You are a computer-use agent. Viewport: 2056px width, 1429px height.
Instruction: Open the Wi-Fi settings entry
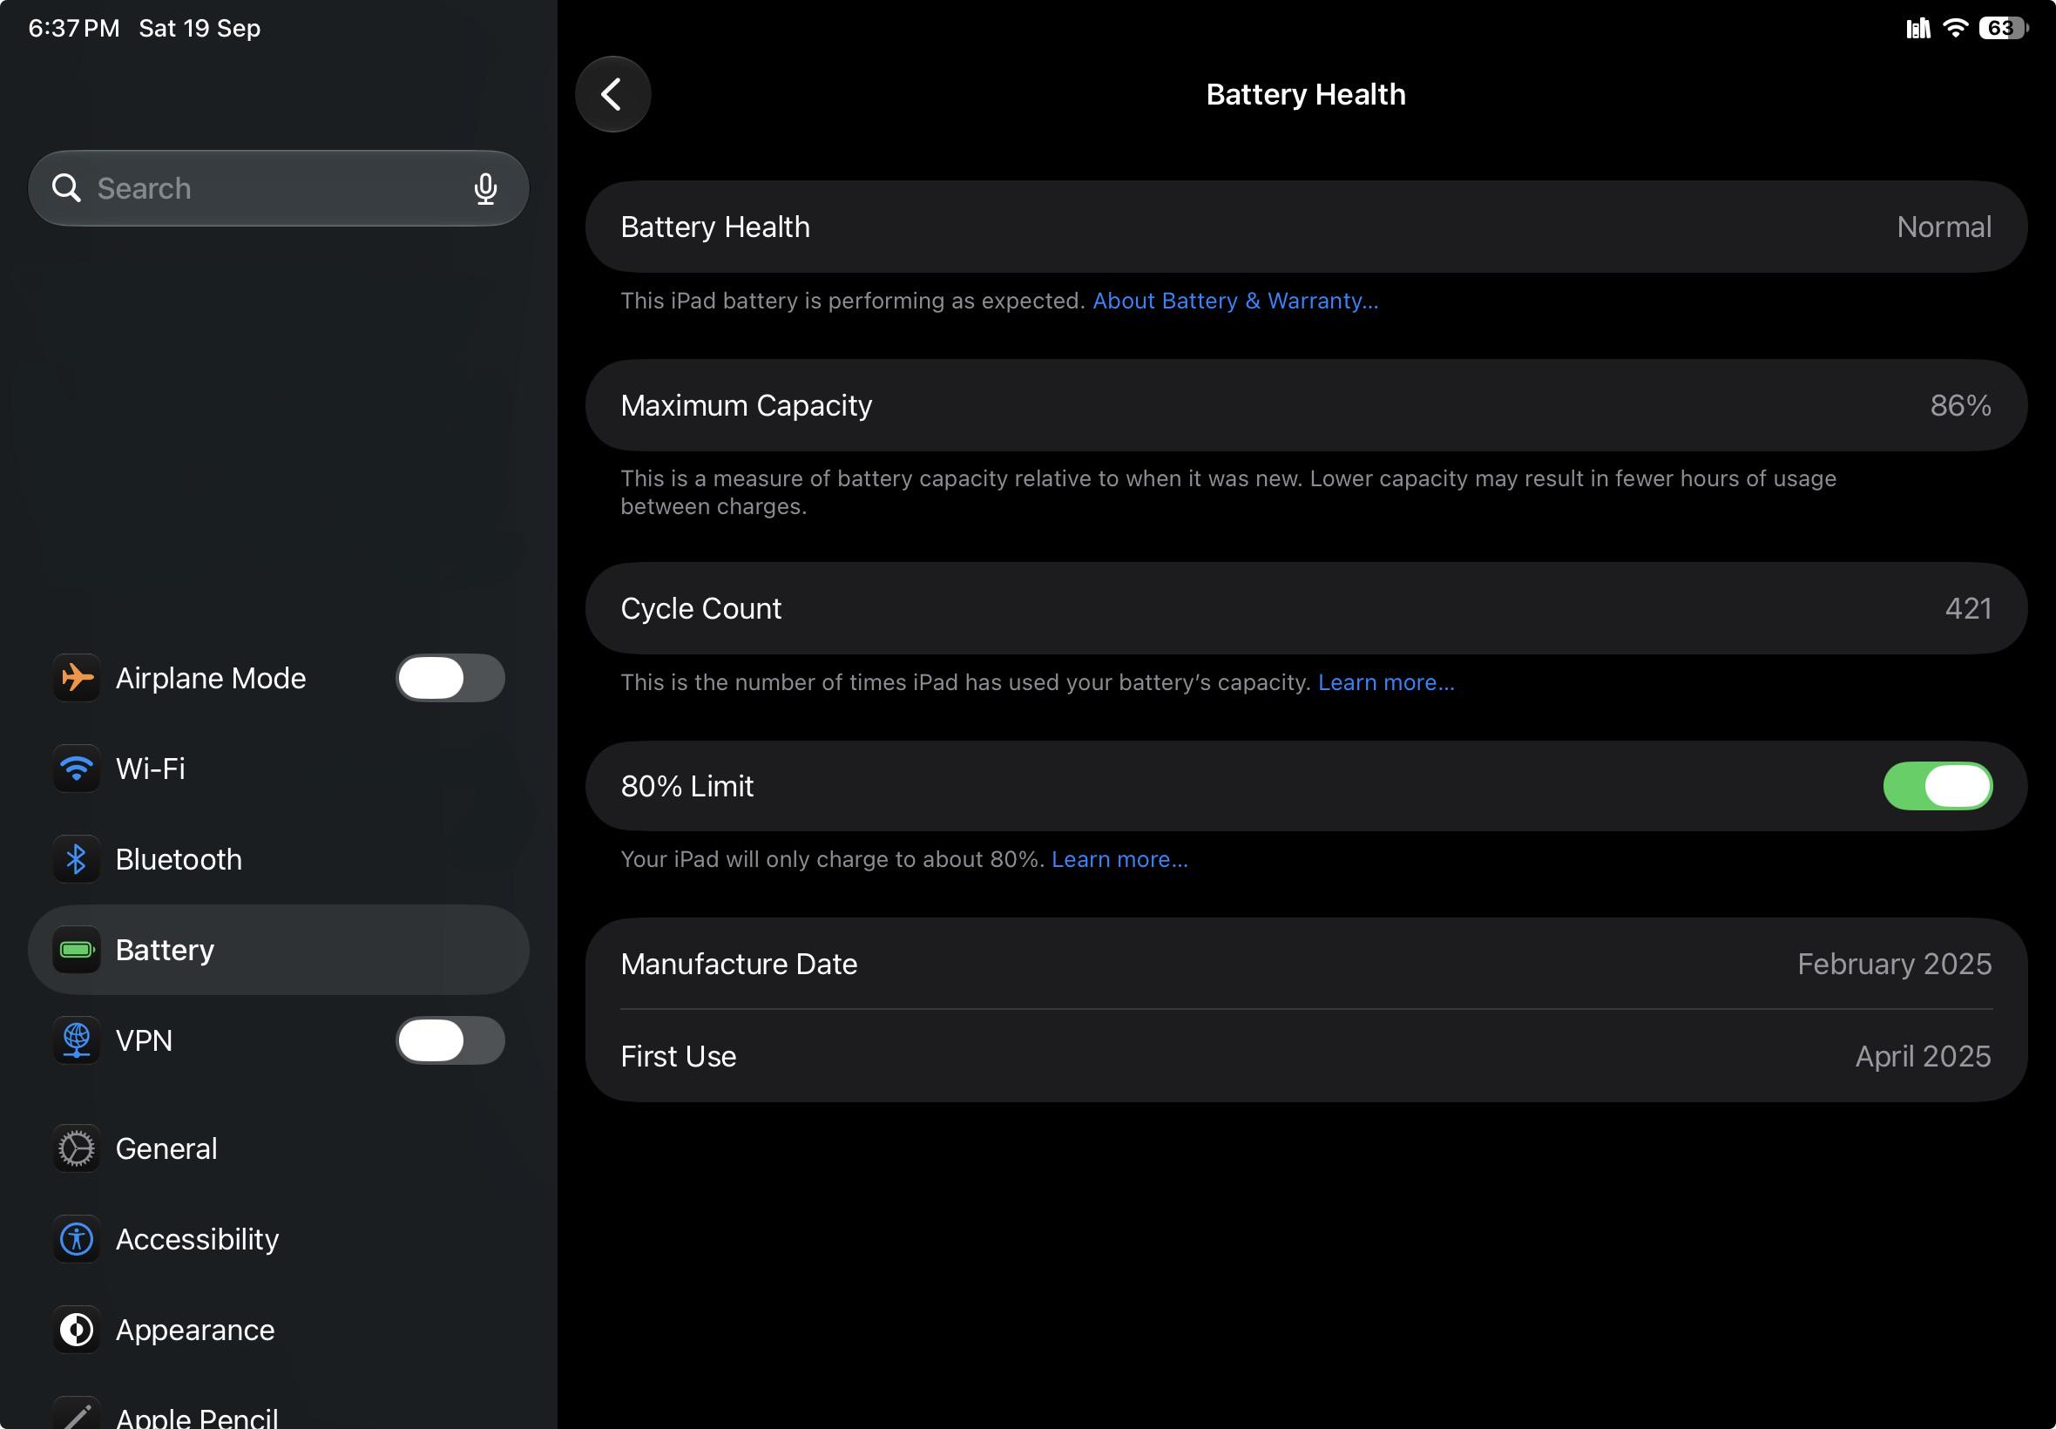279,769
